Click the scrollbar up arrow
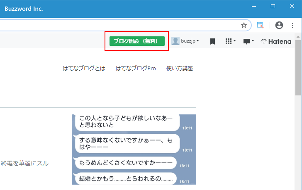This screenshot has height=190, width=302. tap(298, 37)
